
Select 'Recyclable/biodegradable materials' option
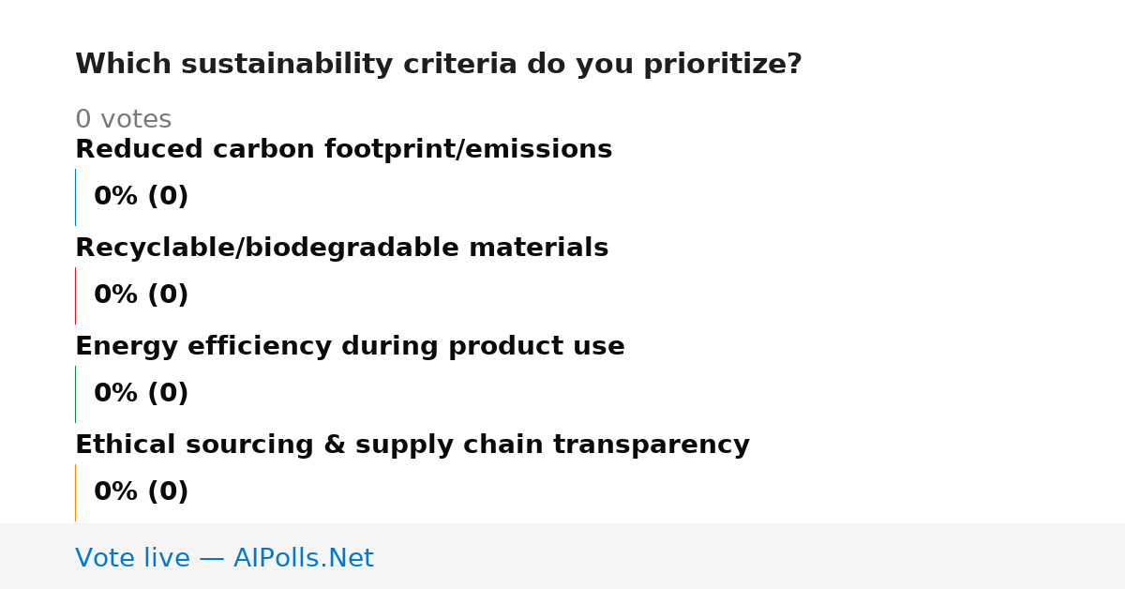click(341, 249)
